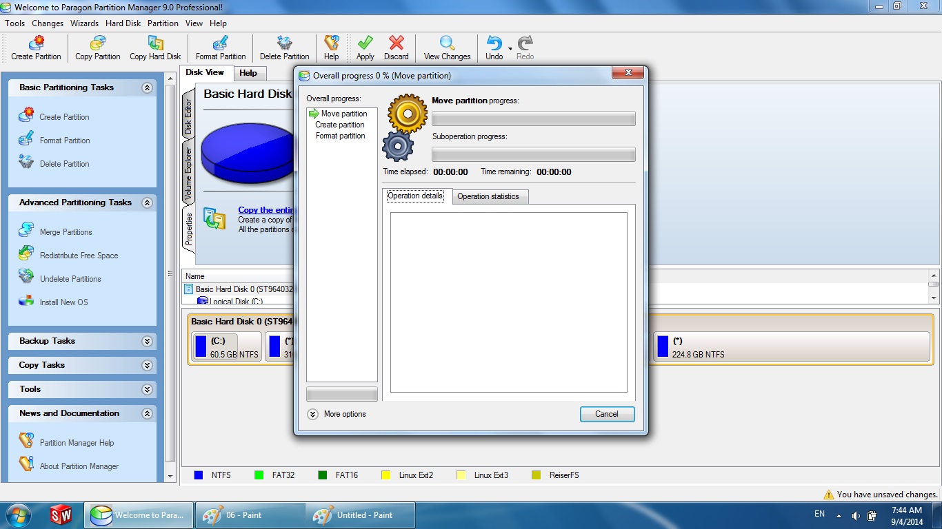The image size is (942, 529).
Task: Discard changes with the red X icon
Action: pos(397,48)
